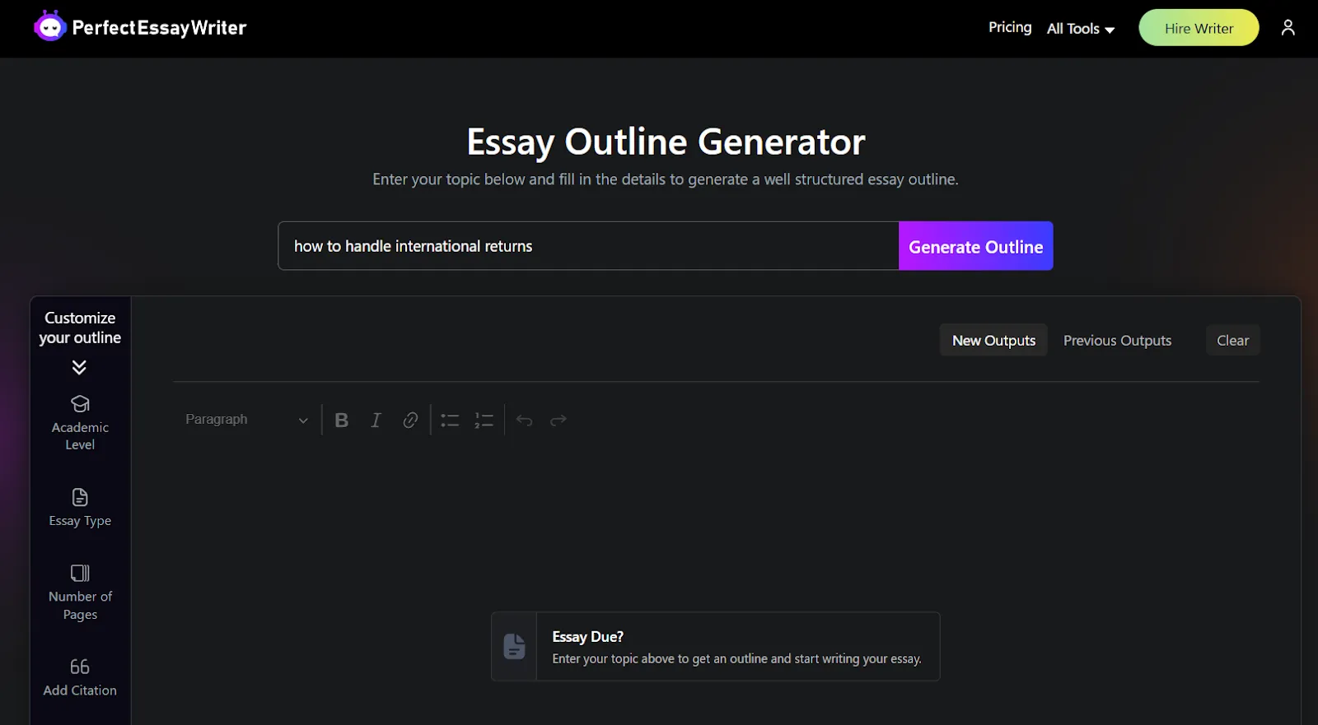Click inside the empty outline editor area
The width and height of the screenshot is (1318, 725).
point(716,527)
